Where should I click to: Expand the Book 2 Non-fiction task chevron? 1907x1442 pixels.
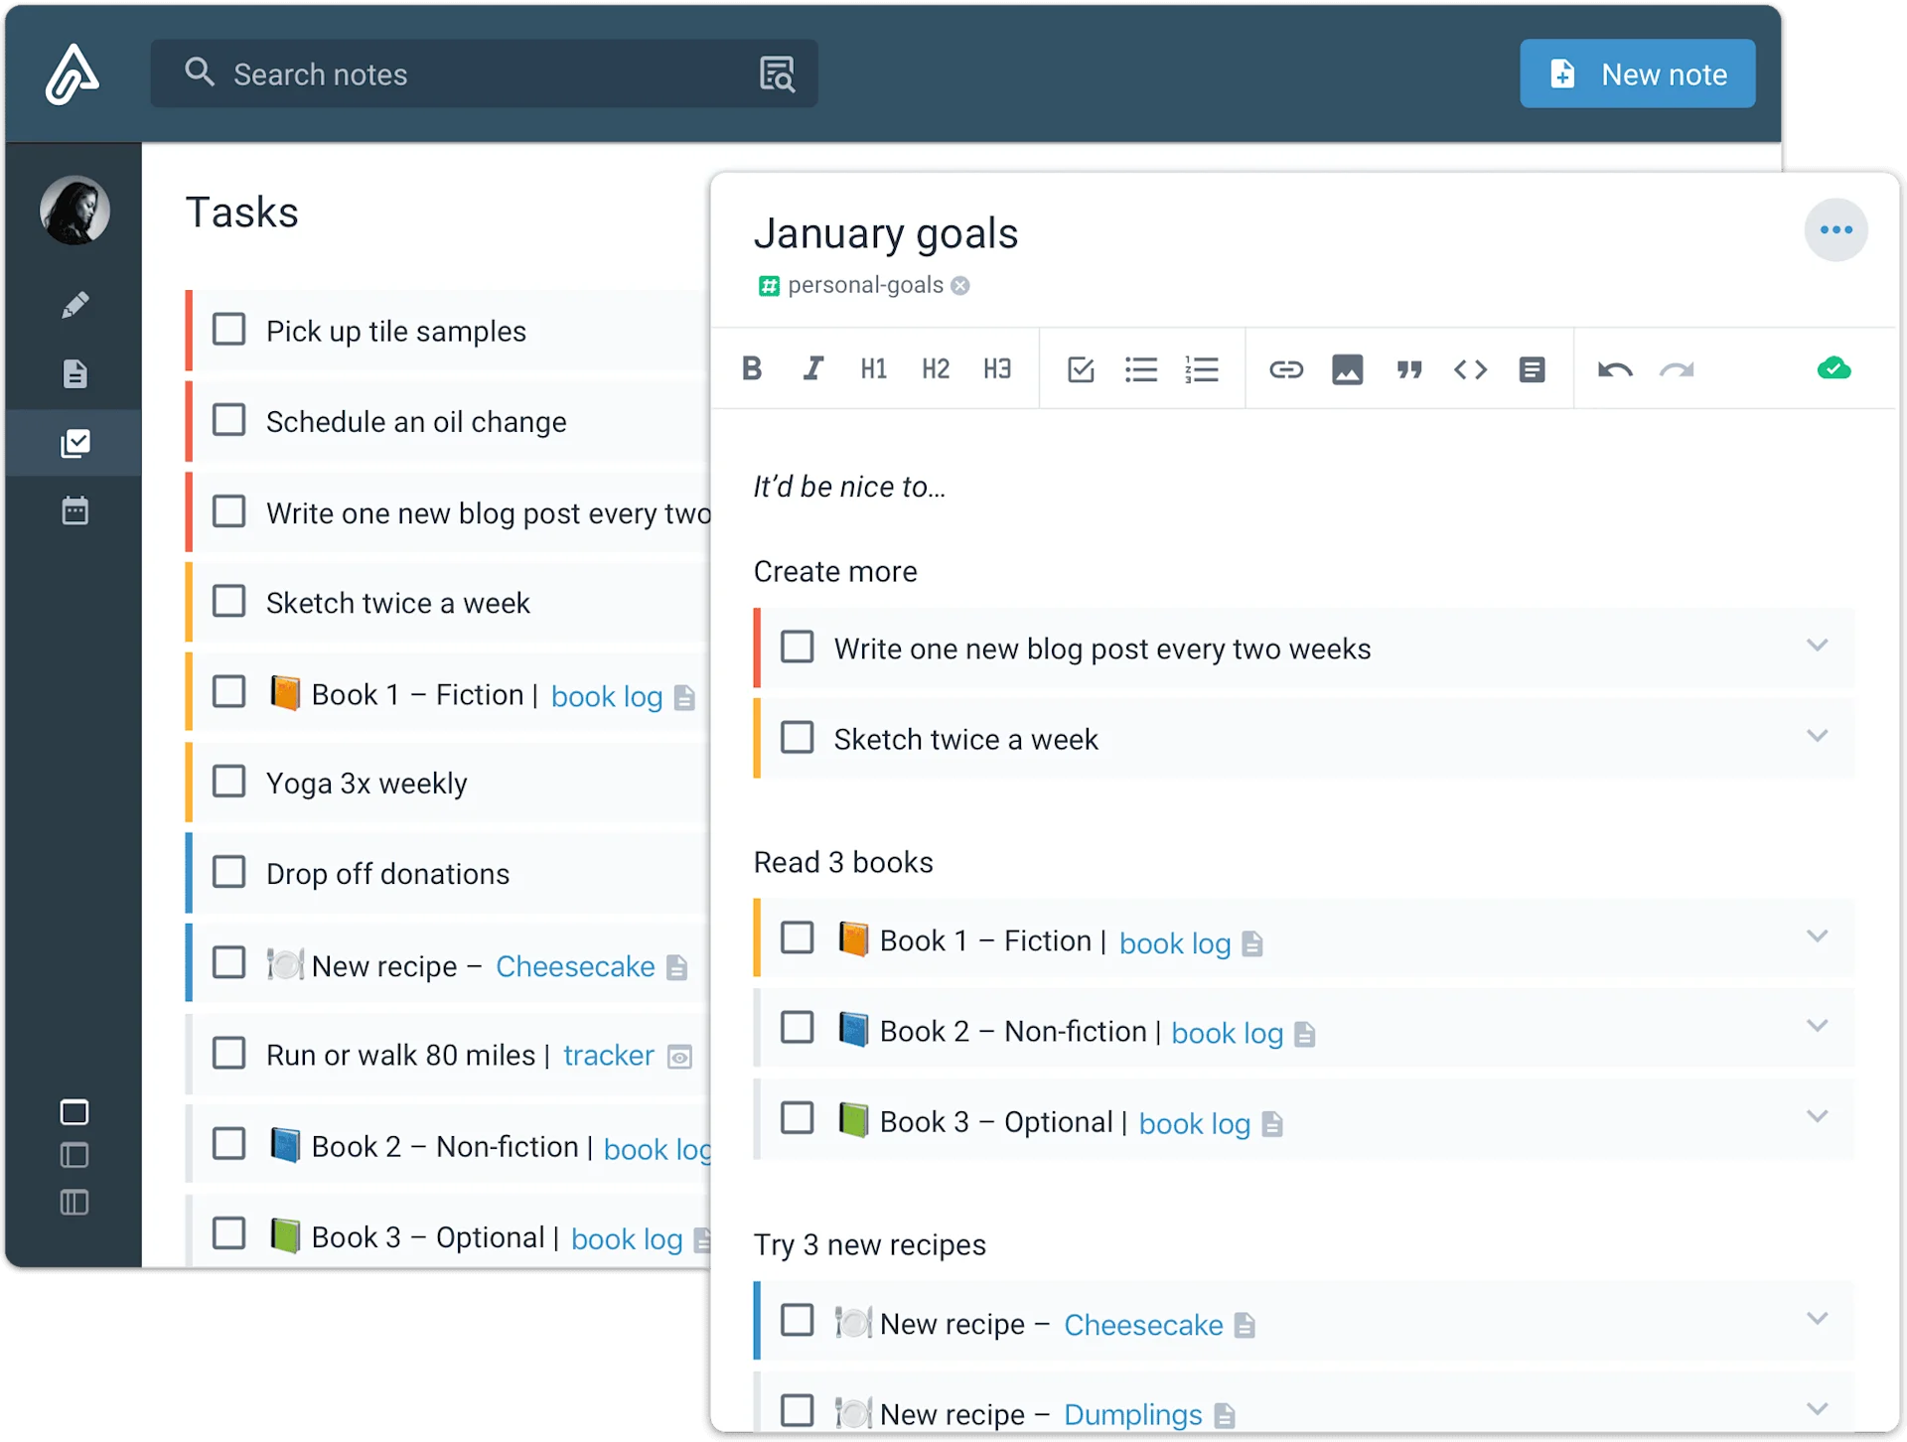click(x=1819, y=1025)
